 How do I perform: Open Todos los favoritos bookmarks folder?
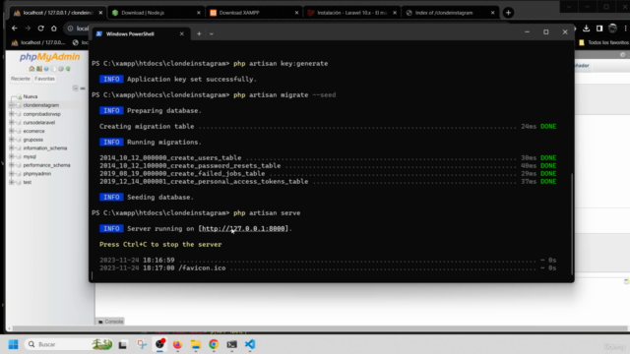pos(603,42)
